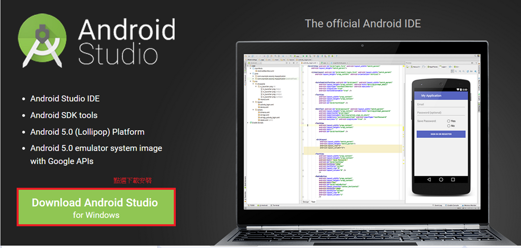Viewport: 521px width, 248px height.
Task: Open the TODO tool window tab
Action: [251, 205]
